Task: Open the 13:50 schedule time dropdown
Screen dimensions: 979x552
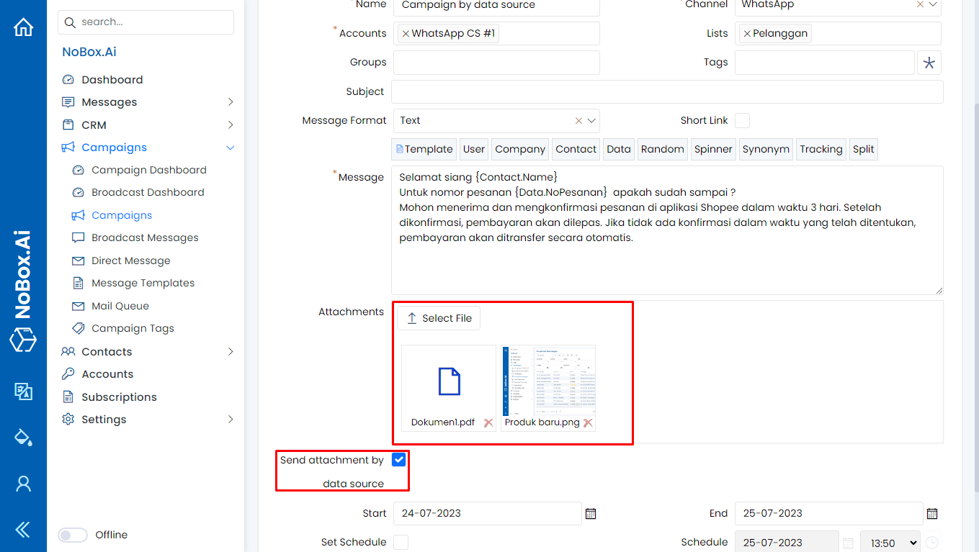Action: 890,542
